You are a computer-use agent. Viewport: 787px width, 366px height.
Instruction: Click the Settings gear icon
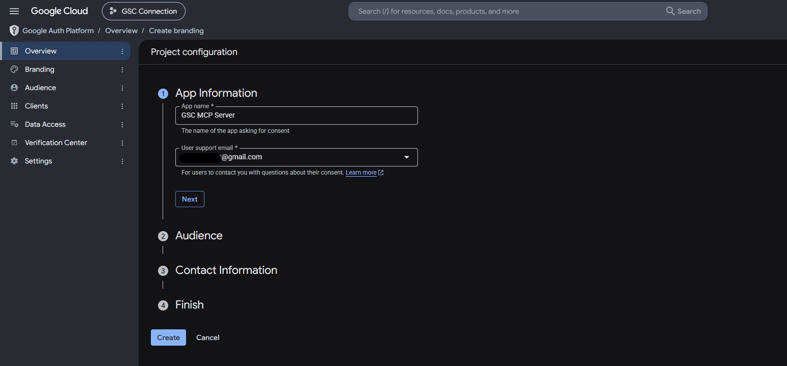(14, 161)
